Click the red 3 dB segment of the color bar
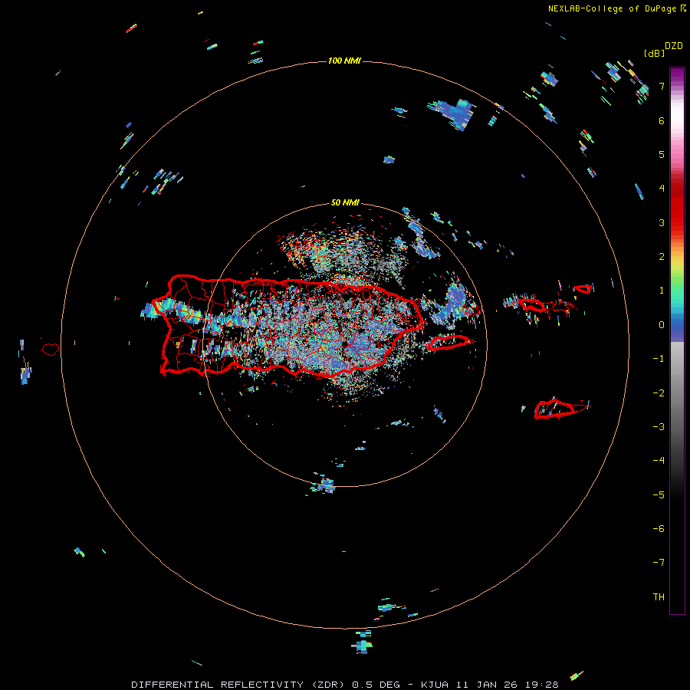690x690 pixels. (677, 220)
